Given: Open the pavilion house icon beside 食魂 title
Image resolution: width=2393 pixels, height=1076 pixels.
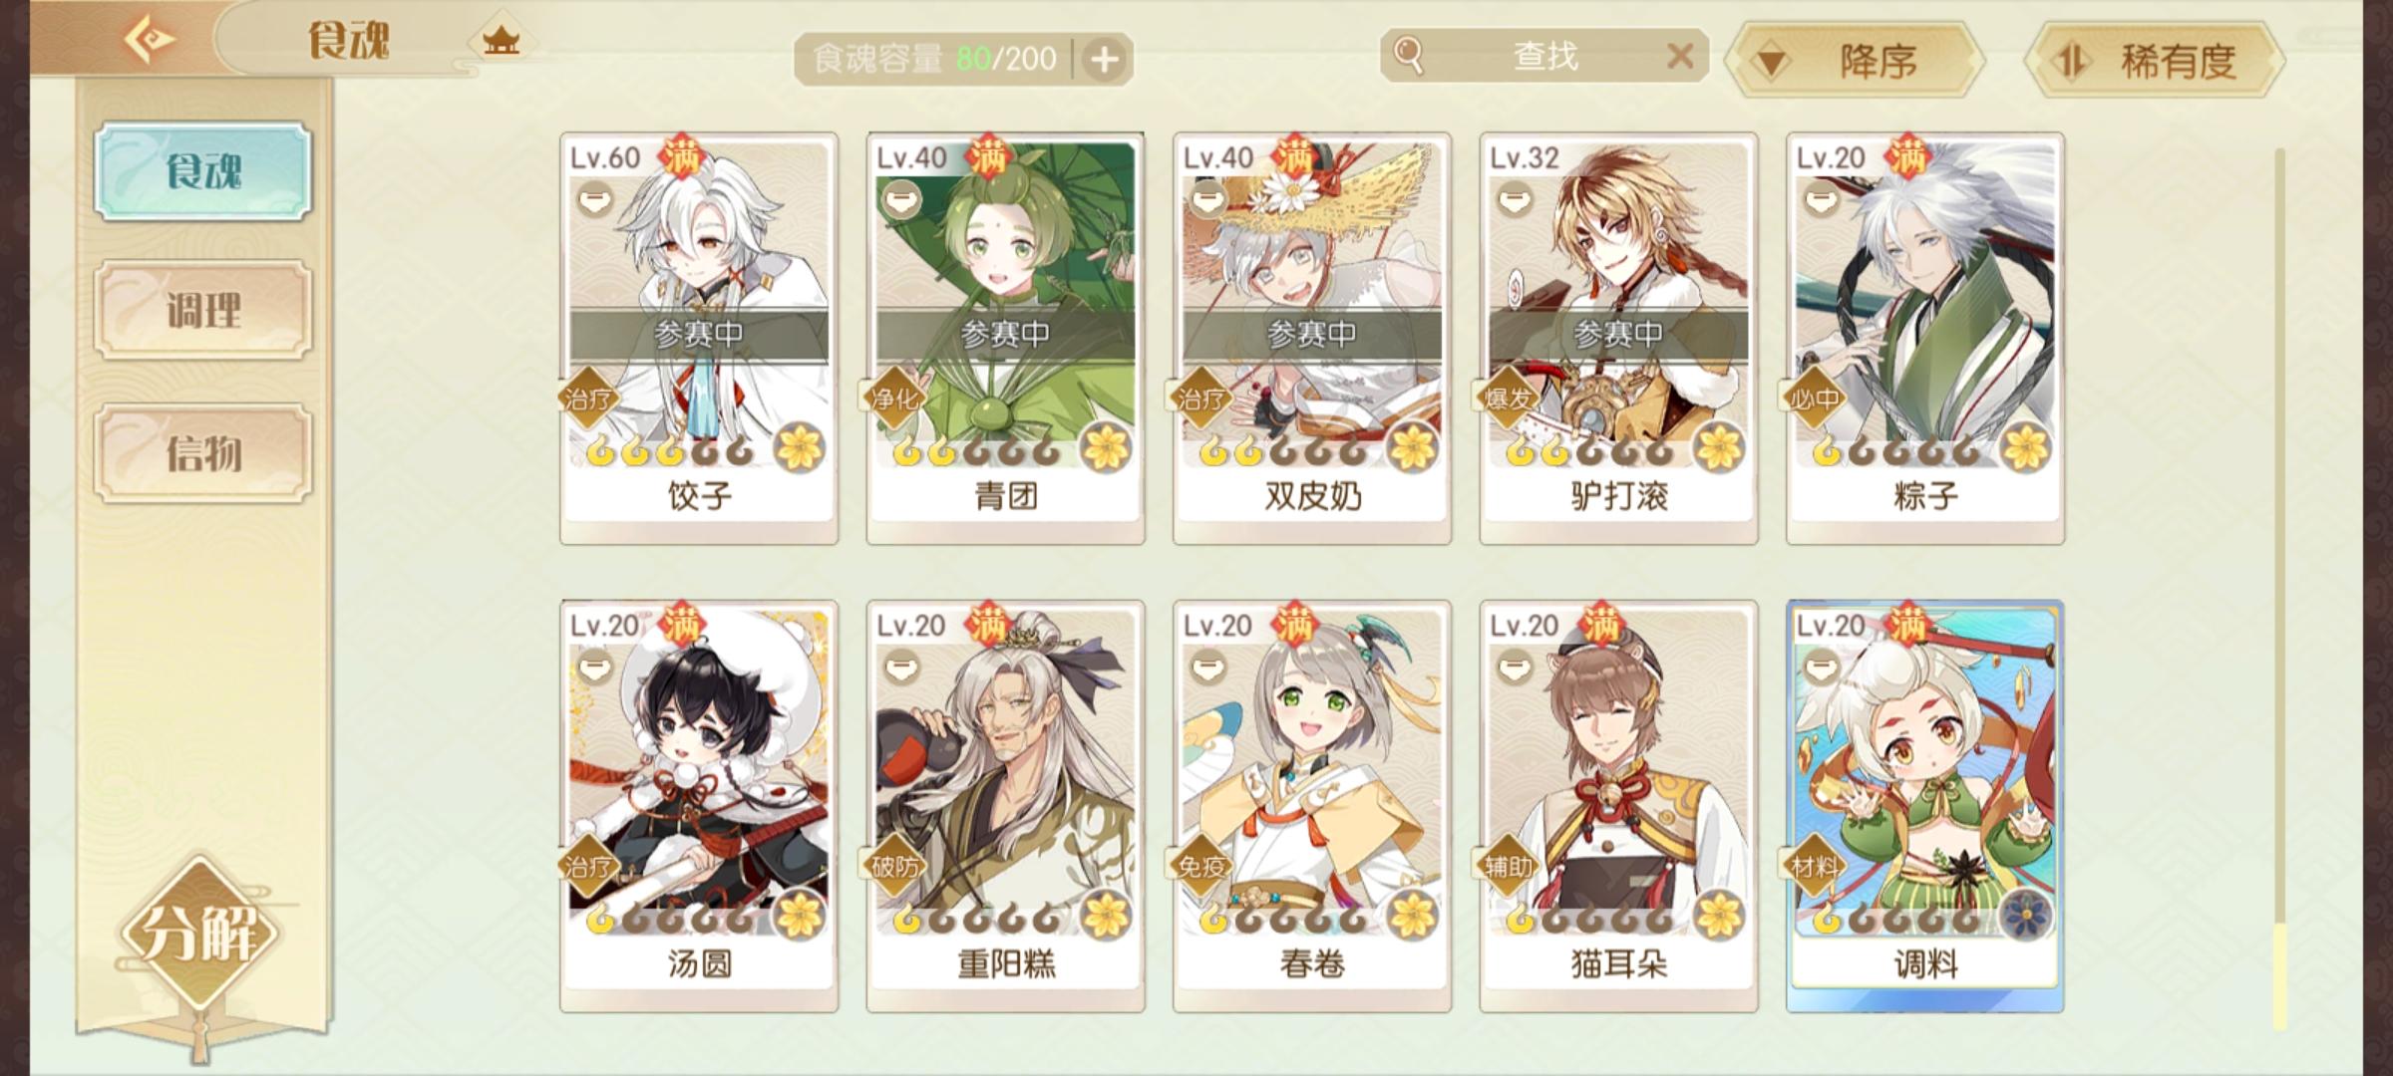Looking at the screenshot, I should pyautogui.click(x=501, y=42).
